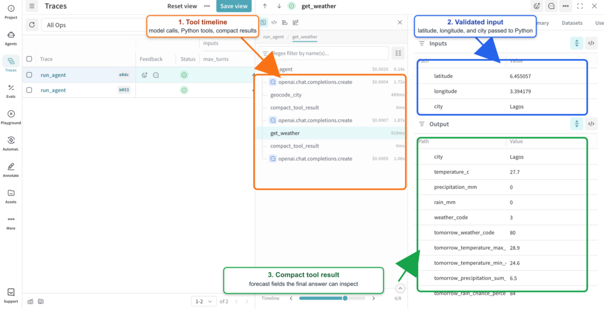Open the run_agent b053 trace
Viewport: 604px width, 309px height.
coord(53,90)
